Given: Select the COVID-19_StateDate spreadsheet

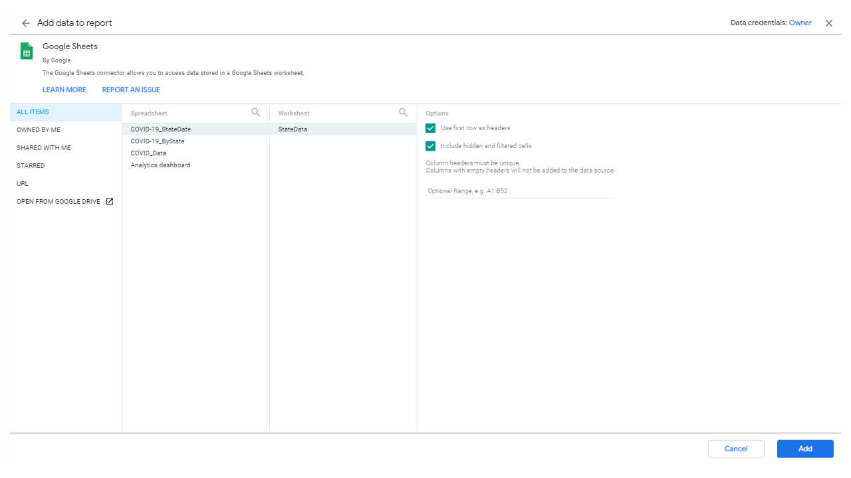Looking at the screenshot, I should pyautogui.click(x=195, y=129).
